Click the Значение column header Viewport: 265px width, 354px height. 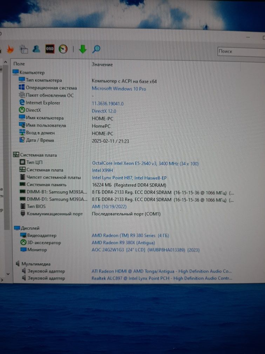102,65
